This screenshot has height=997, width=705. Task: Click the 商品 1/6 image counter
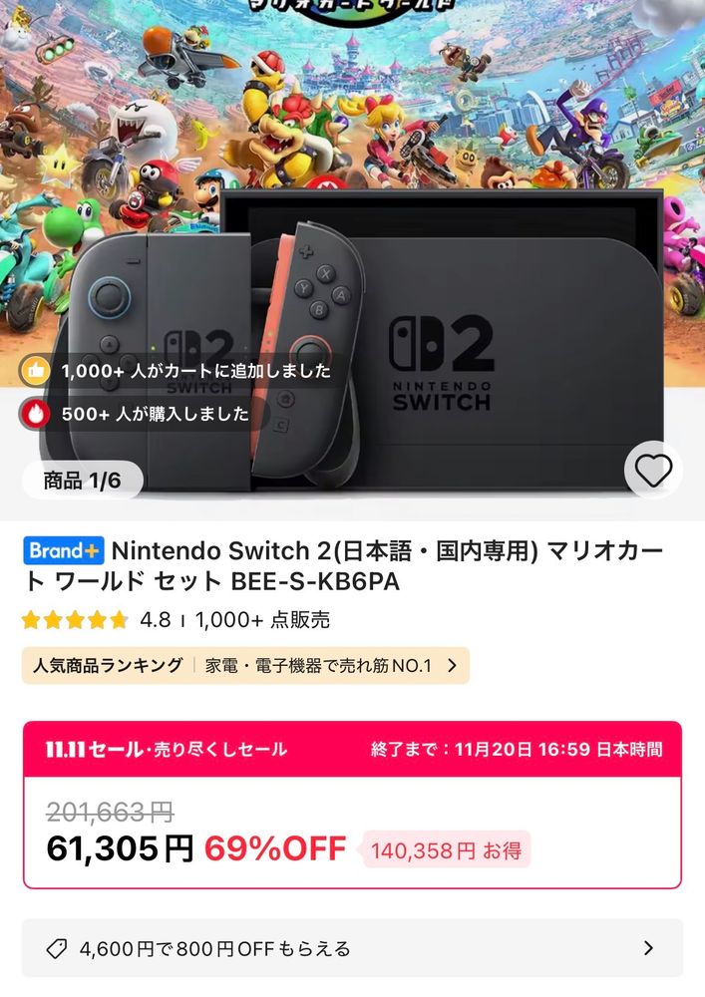pos(82,481)
